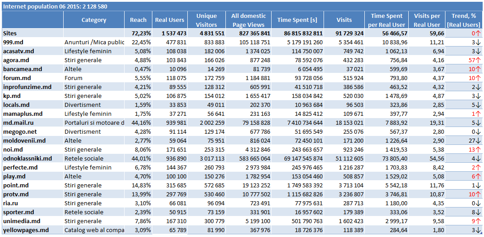Select the Real Users column header
This screenshot has width=484, height=237.
pyautogui.click(x=169, y=20)
